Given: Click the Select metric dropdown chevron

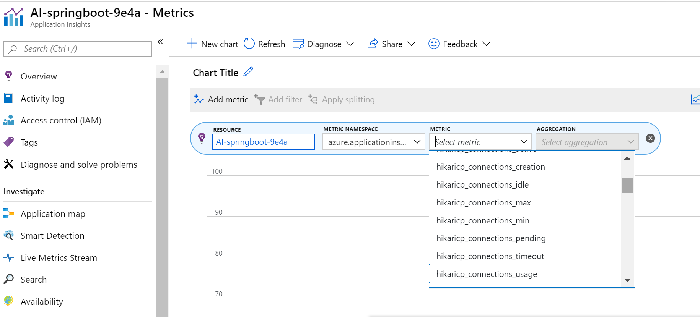Looking at the screenshot, I should [x=524, y=142].
